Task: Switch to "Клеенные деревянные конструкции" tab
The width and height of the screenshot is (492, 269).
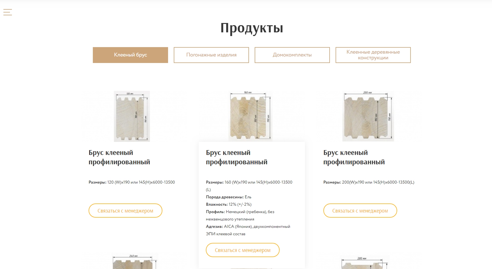Action: (x=373, y=55)
